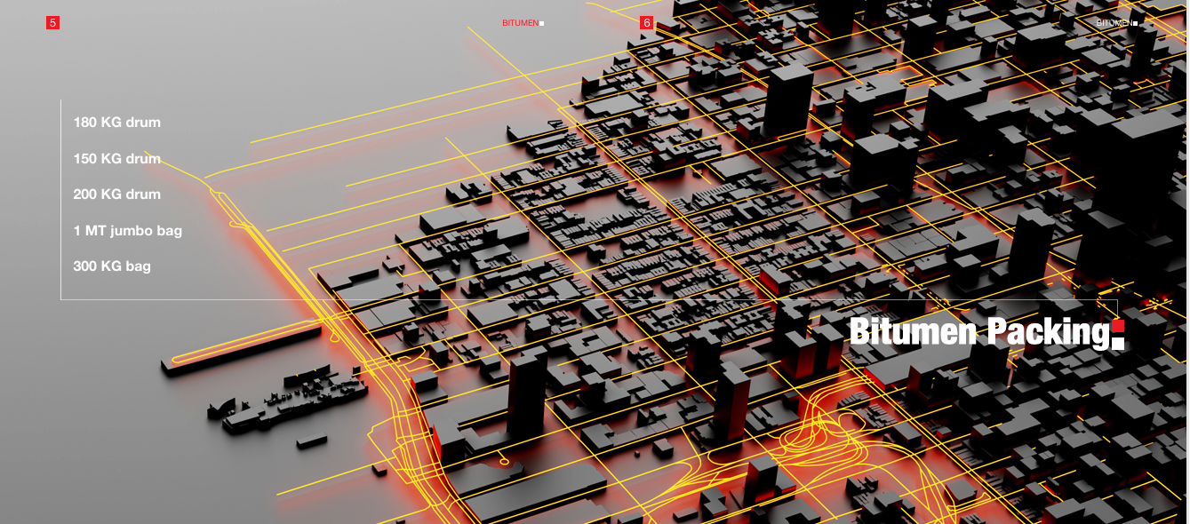Select the 300 KG bag item

(x=112, y=266)
